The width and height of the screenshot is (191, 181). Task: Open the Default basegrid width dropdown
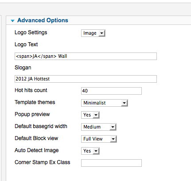point(99,127)
